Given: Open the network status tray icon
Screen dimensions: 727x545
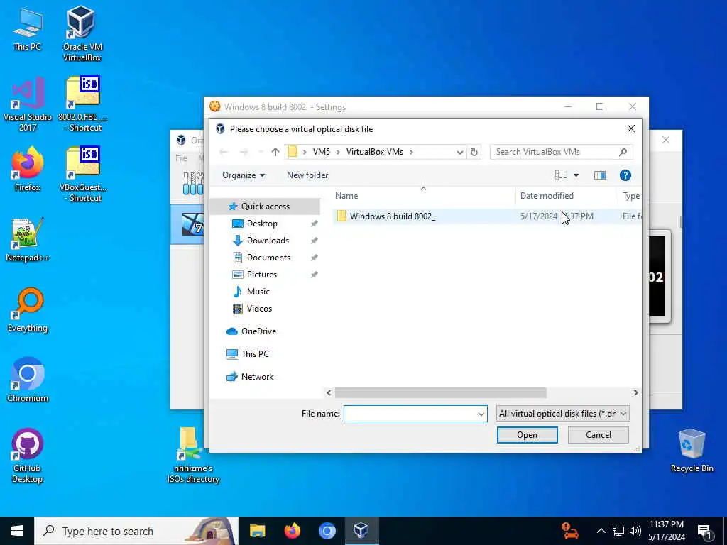Looking at the screenshot, I should click(618, 531).
